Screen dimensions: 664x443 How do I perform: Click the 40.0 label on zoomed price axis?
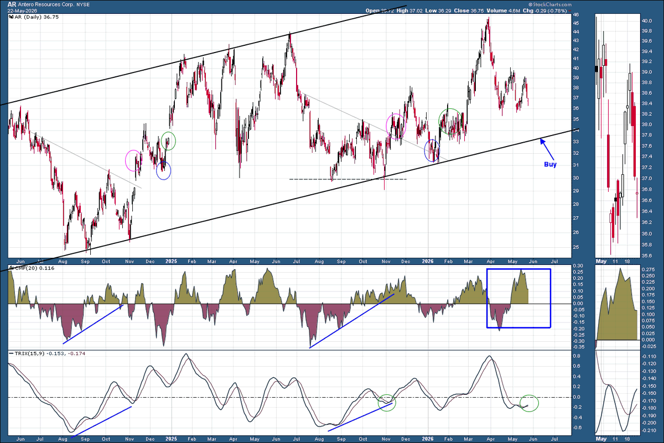pyautogui.click(x=646, y=20)
